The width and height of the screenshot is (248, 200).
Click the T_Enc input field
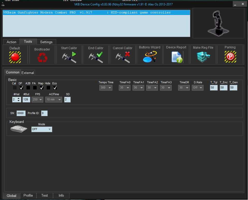(x=223, y=88)
